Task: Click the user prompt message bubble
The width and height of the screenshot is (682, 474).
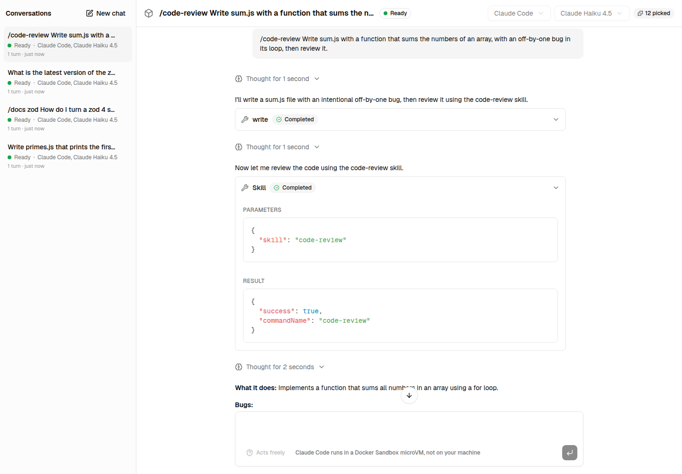Action: pos(418,44)
